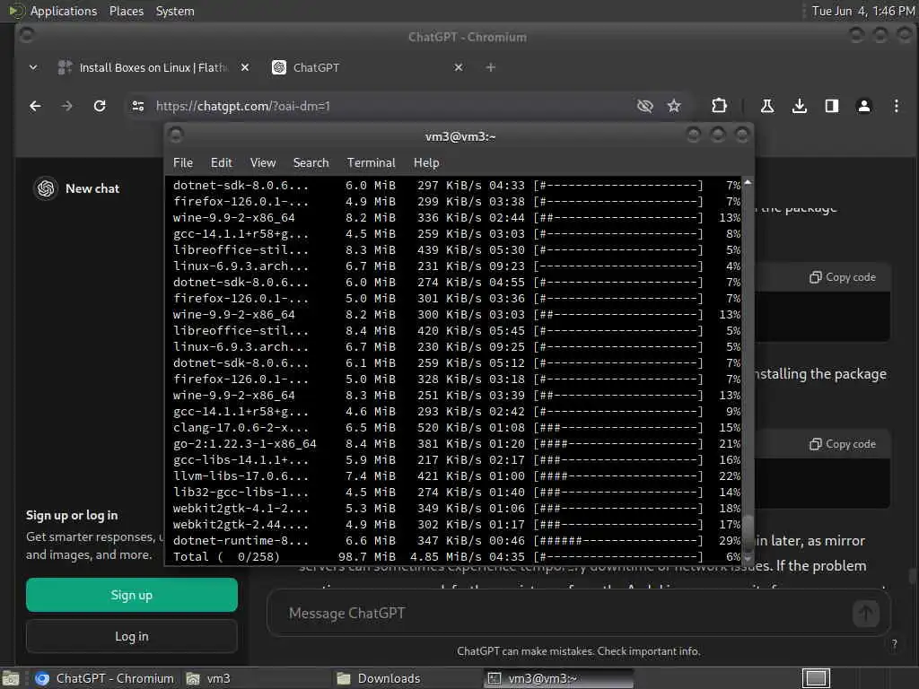Viewport: 919px width, 689px height.
Task: Click the send message arrow button
Action: click(x=866, y=614)
